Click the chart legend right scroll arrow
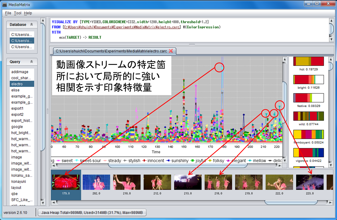This screenshot has width=337, height=220. (x=281, y=165)
